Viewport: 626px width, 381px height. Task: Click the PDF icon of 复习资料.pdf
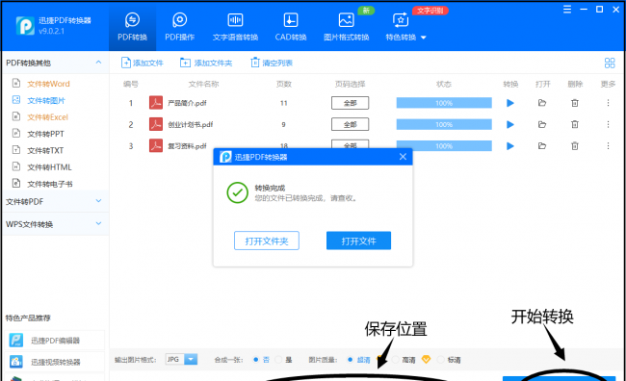click(x=156, y=145)
